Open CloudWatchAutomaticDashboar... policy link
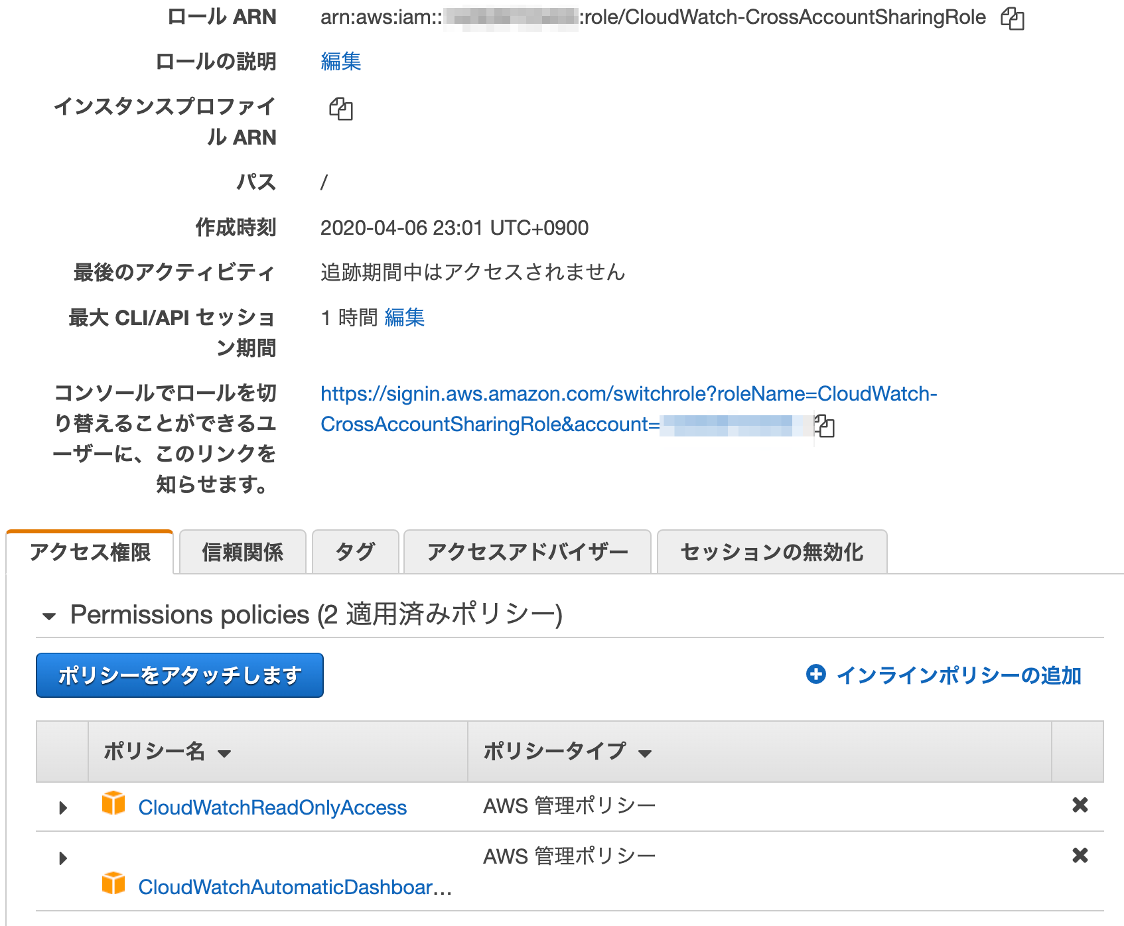The width and height of the screenshot is (1124, 926). point(295,887)
